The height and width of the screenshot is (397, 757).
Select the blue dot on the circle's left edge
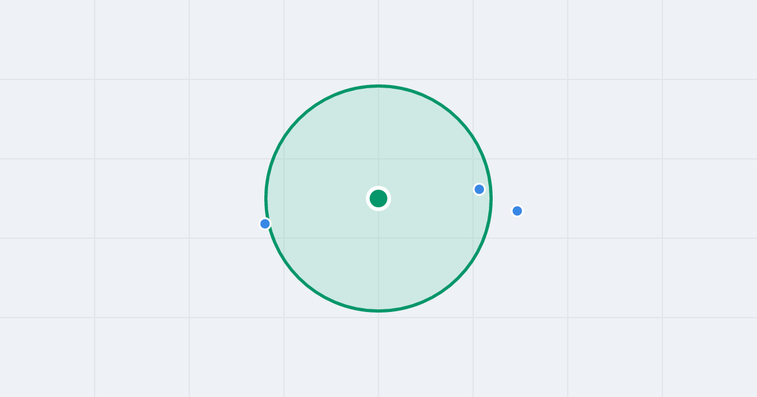pyautogui.click(x=265, y=224)
